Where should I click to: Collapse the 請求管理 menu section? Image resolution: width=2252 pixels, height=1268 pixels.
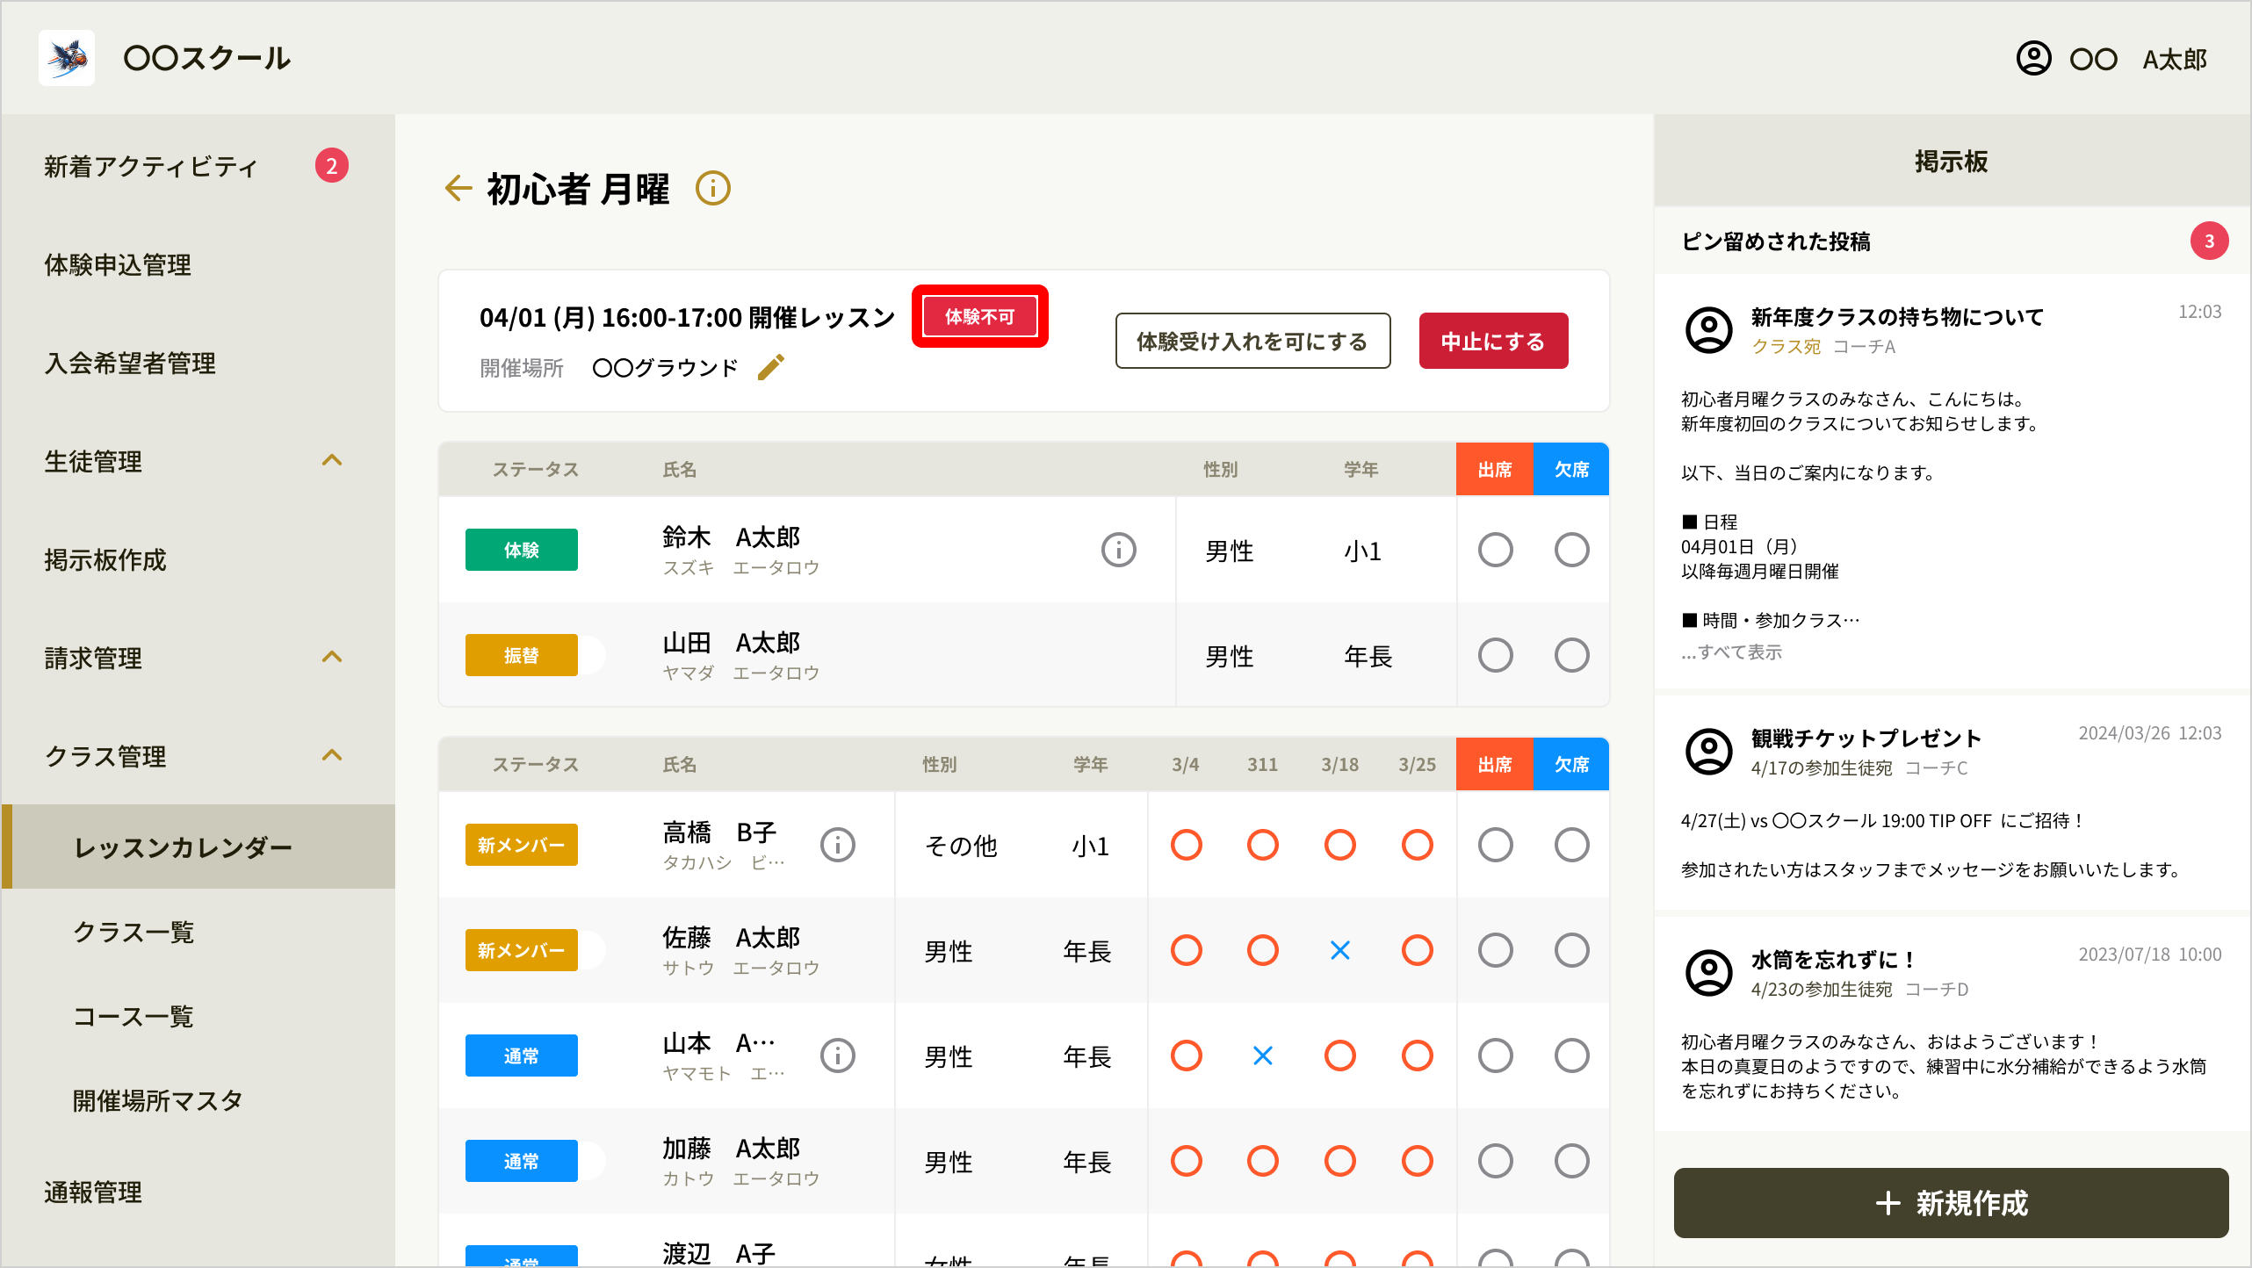(332, 657)
